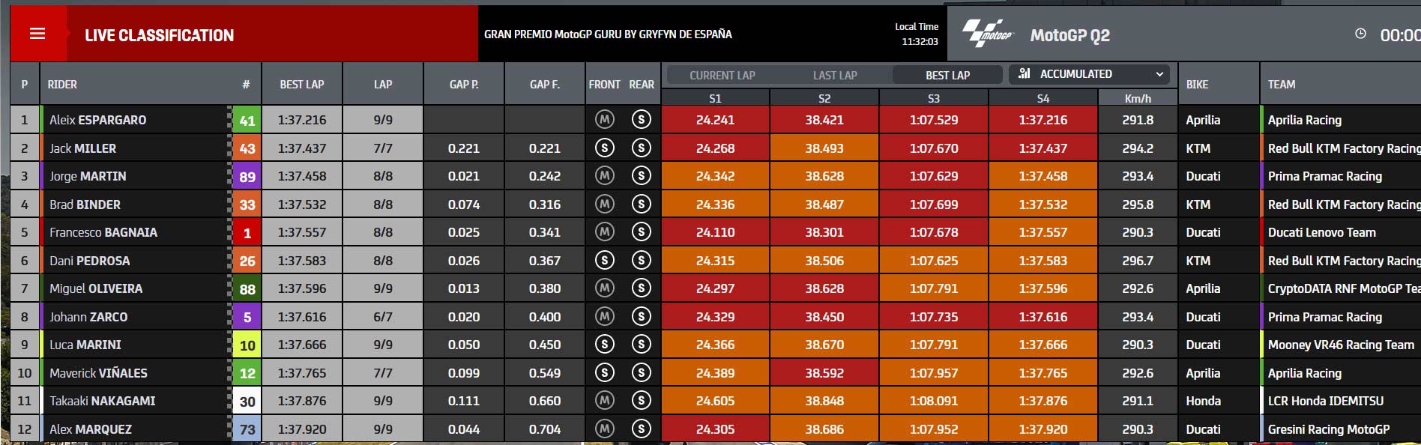
Task: Click Jorge Martin's purple number 89 badge
Action: coord(247,176)
